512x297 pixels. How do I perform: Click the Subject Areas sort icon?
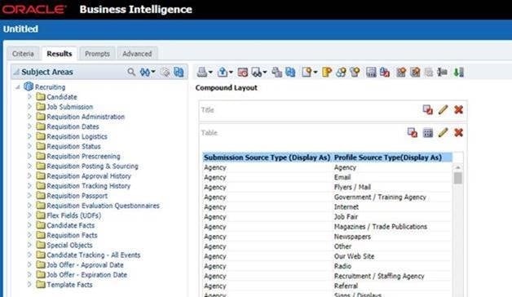pos(144,72)
